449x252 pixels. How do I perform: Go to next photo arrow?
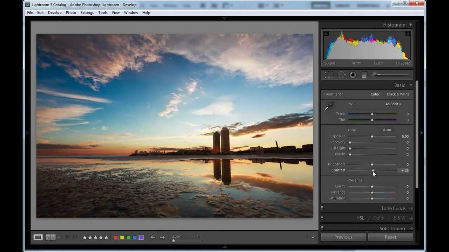pos(162,237)
